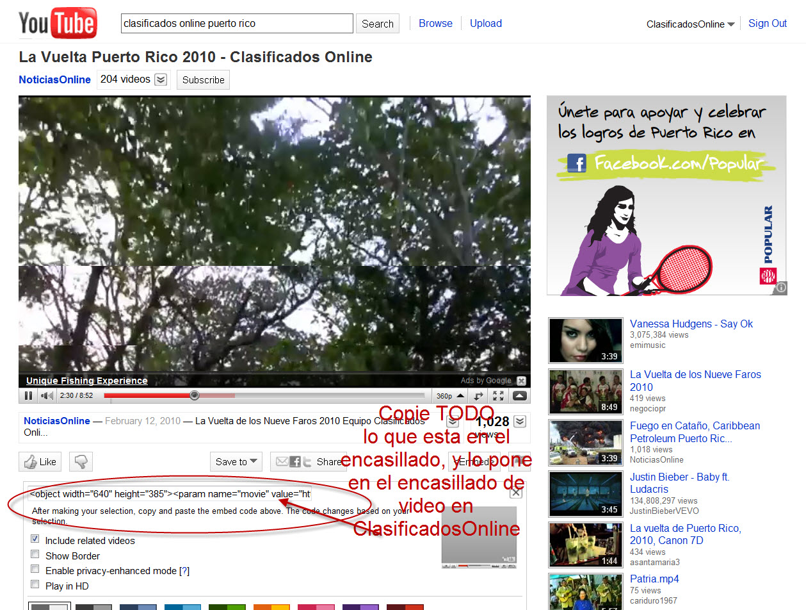806x610 pixels.
Task: Click the Upload link
Action: pyautogui.click(x=486, y=23)
